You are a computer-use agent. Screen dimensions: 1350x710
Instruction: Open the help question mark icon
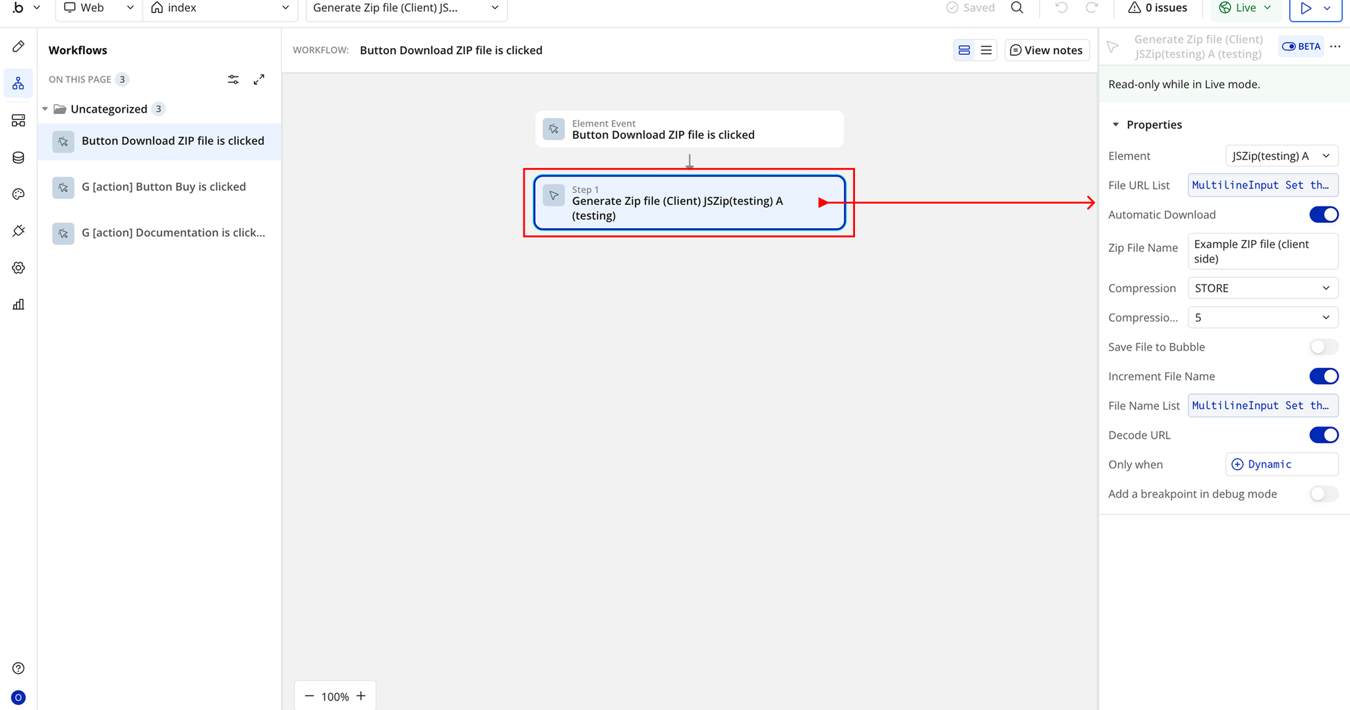click(x=18, y=668)
